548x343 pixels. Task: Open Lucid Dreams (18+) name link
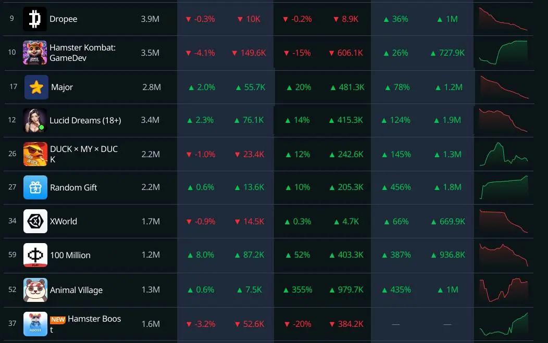pyautogui.click(x=85, y=120)
